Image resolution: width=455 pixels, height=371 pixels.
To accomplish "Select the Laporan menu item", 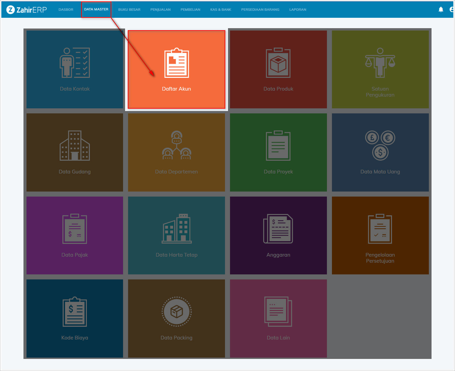I will point(298,10).
